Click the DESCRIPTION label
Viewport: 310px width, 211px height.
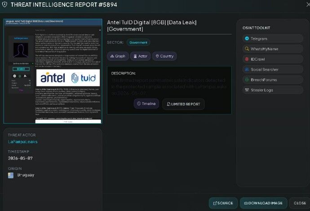pos(124,73)
